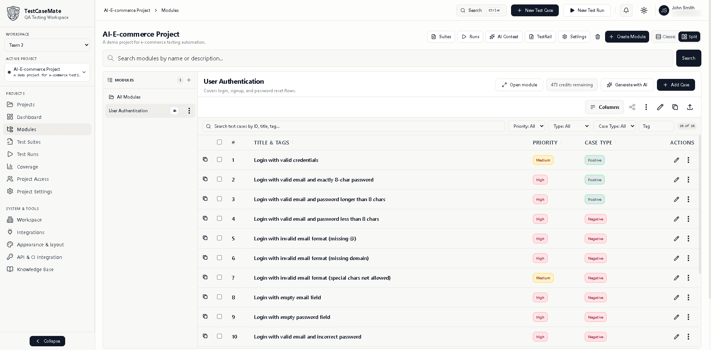Check the box for test case 7
Viewport: 711px width, 350px height.
click(x=220, y=277)
